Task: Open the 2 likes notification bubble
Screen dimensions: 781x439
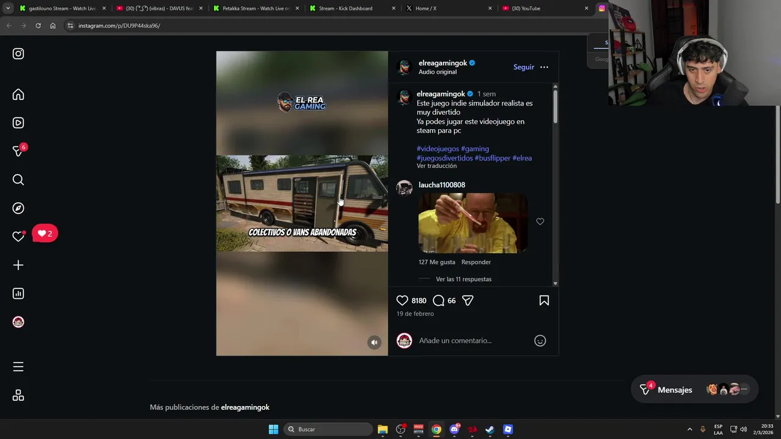Action: (x=45, y=233)
